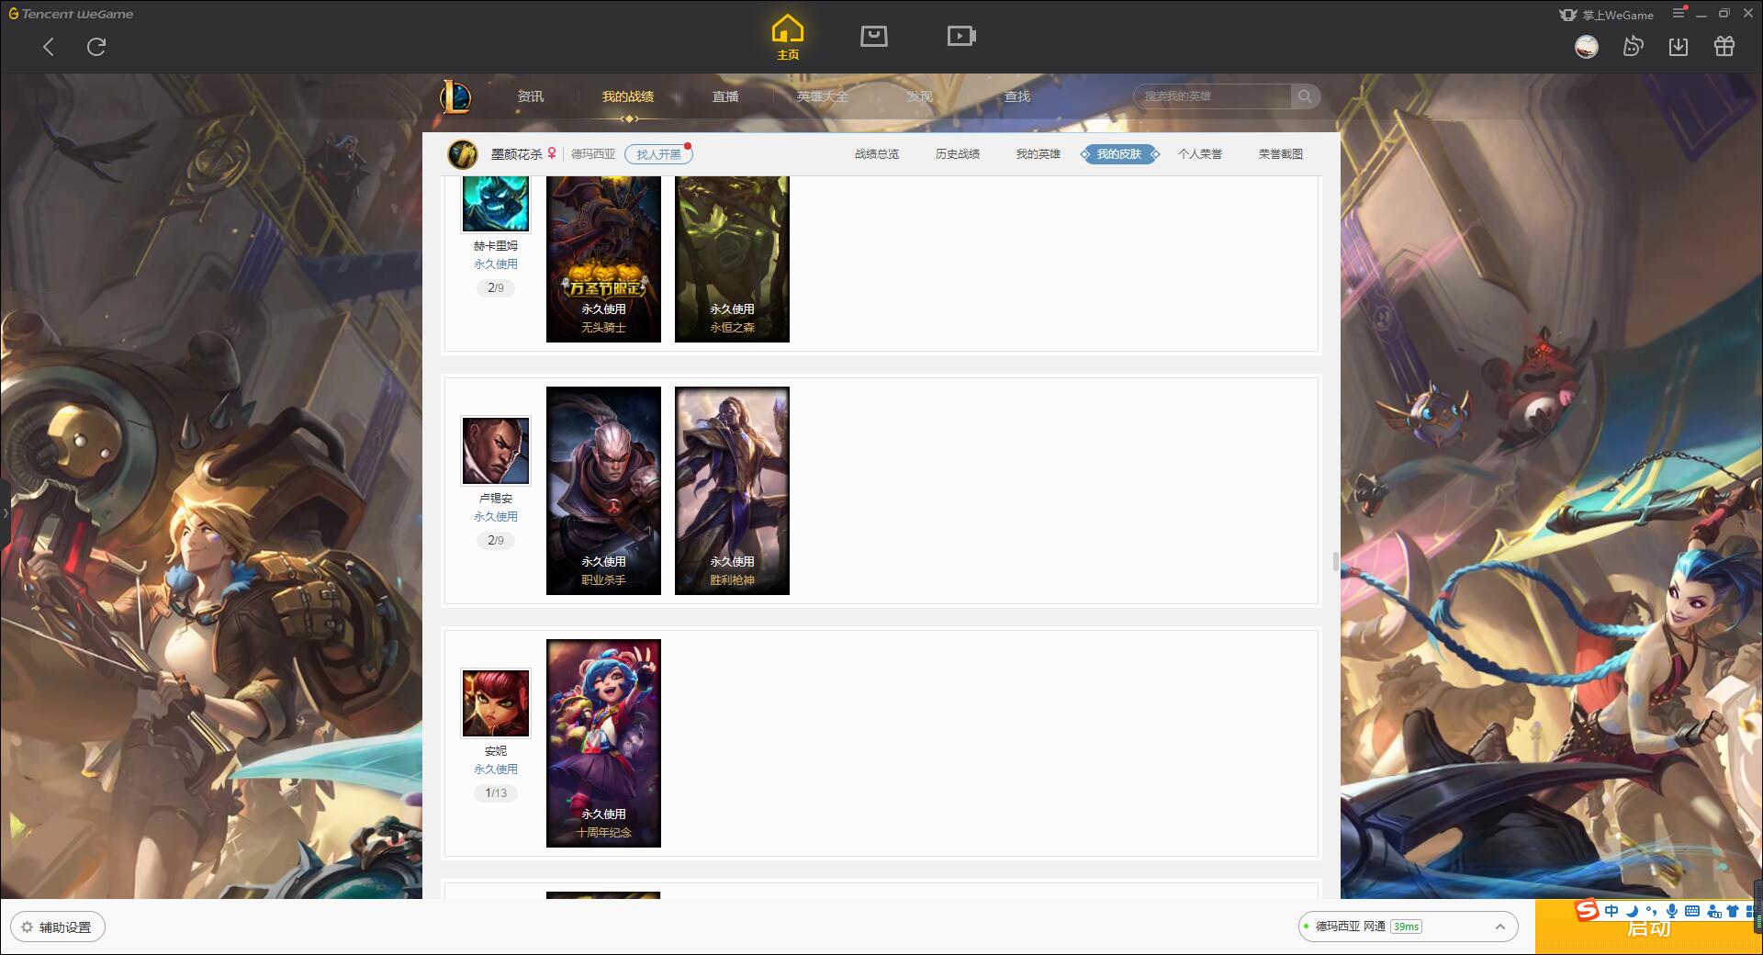Click the Sogou moon icon

coord(1632,911)
